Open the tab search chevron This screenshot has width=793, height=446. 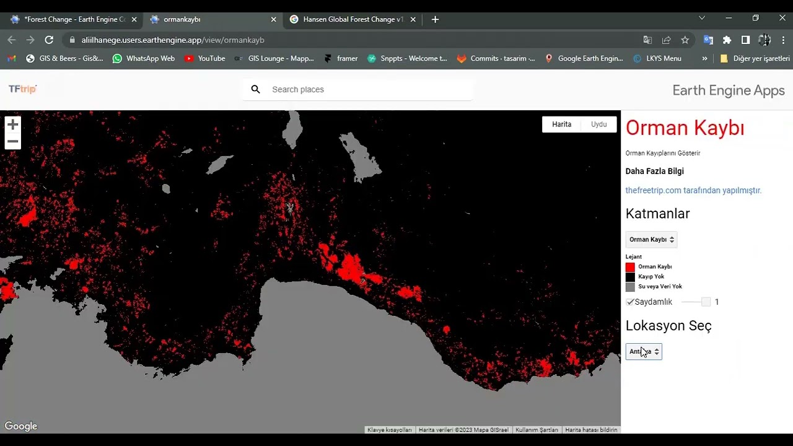coord(701,18)
